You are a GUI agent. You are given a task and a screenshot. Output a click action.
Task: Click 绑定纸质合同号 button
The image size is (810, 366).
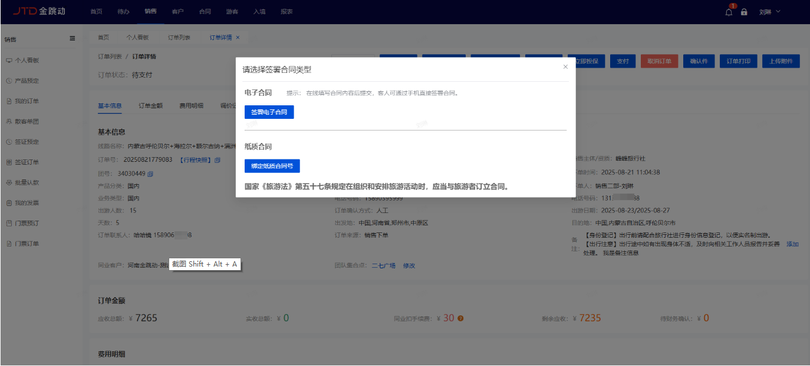point(272,166)
